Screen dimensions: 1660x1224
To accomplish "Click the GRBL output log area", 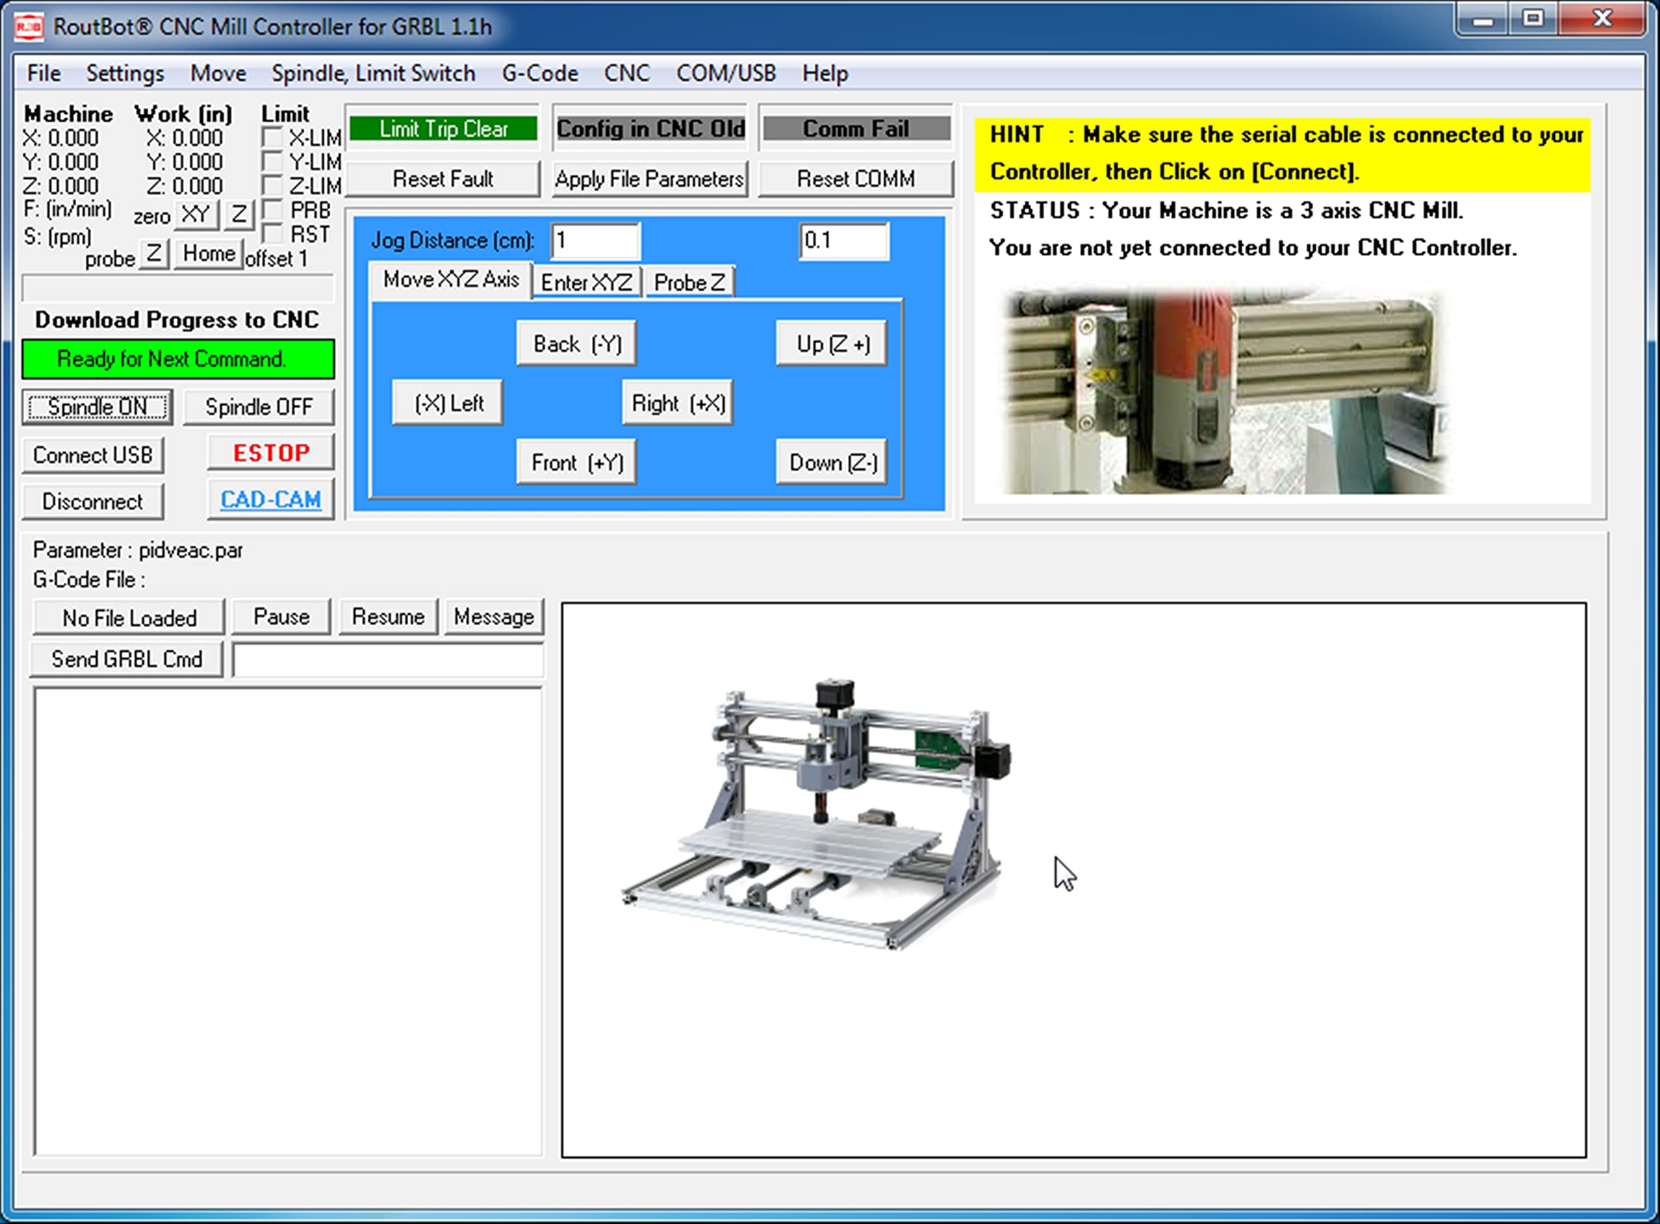I will point(287,922).
